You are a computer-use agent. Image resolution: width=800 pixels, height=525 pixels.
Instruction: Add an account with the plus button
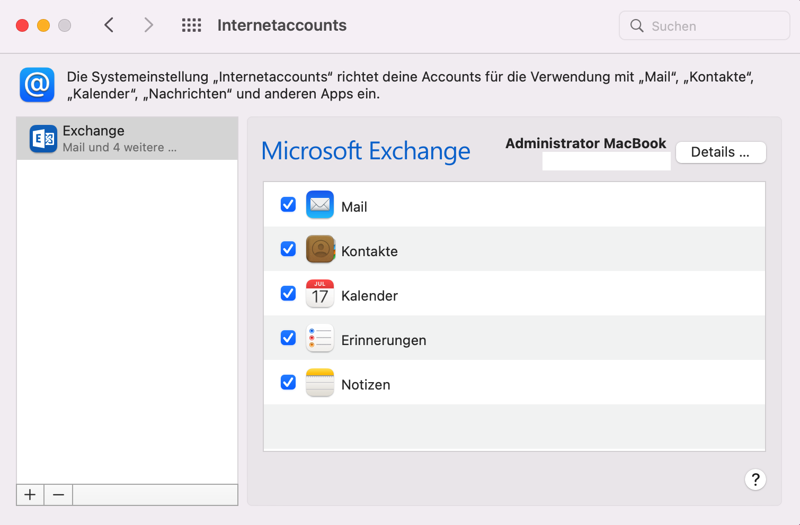tap(30, 495)
